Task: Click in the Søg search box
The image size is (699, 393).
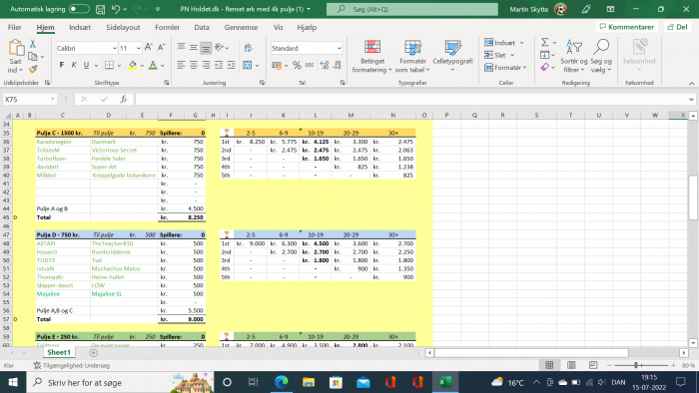Action: 411,9
